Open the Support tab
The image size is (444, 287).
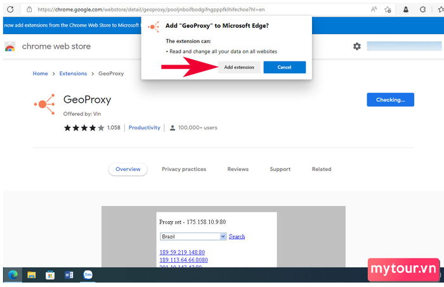point(280,169)
